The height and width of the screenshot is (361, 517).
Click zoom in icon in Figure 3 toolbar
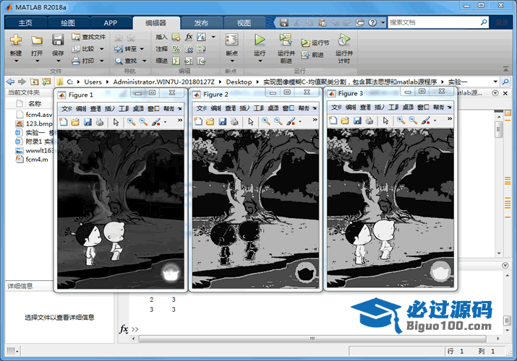click(x=401, y=121)
